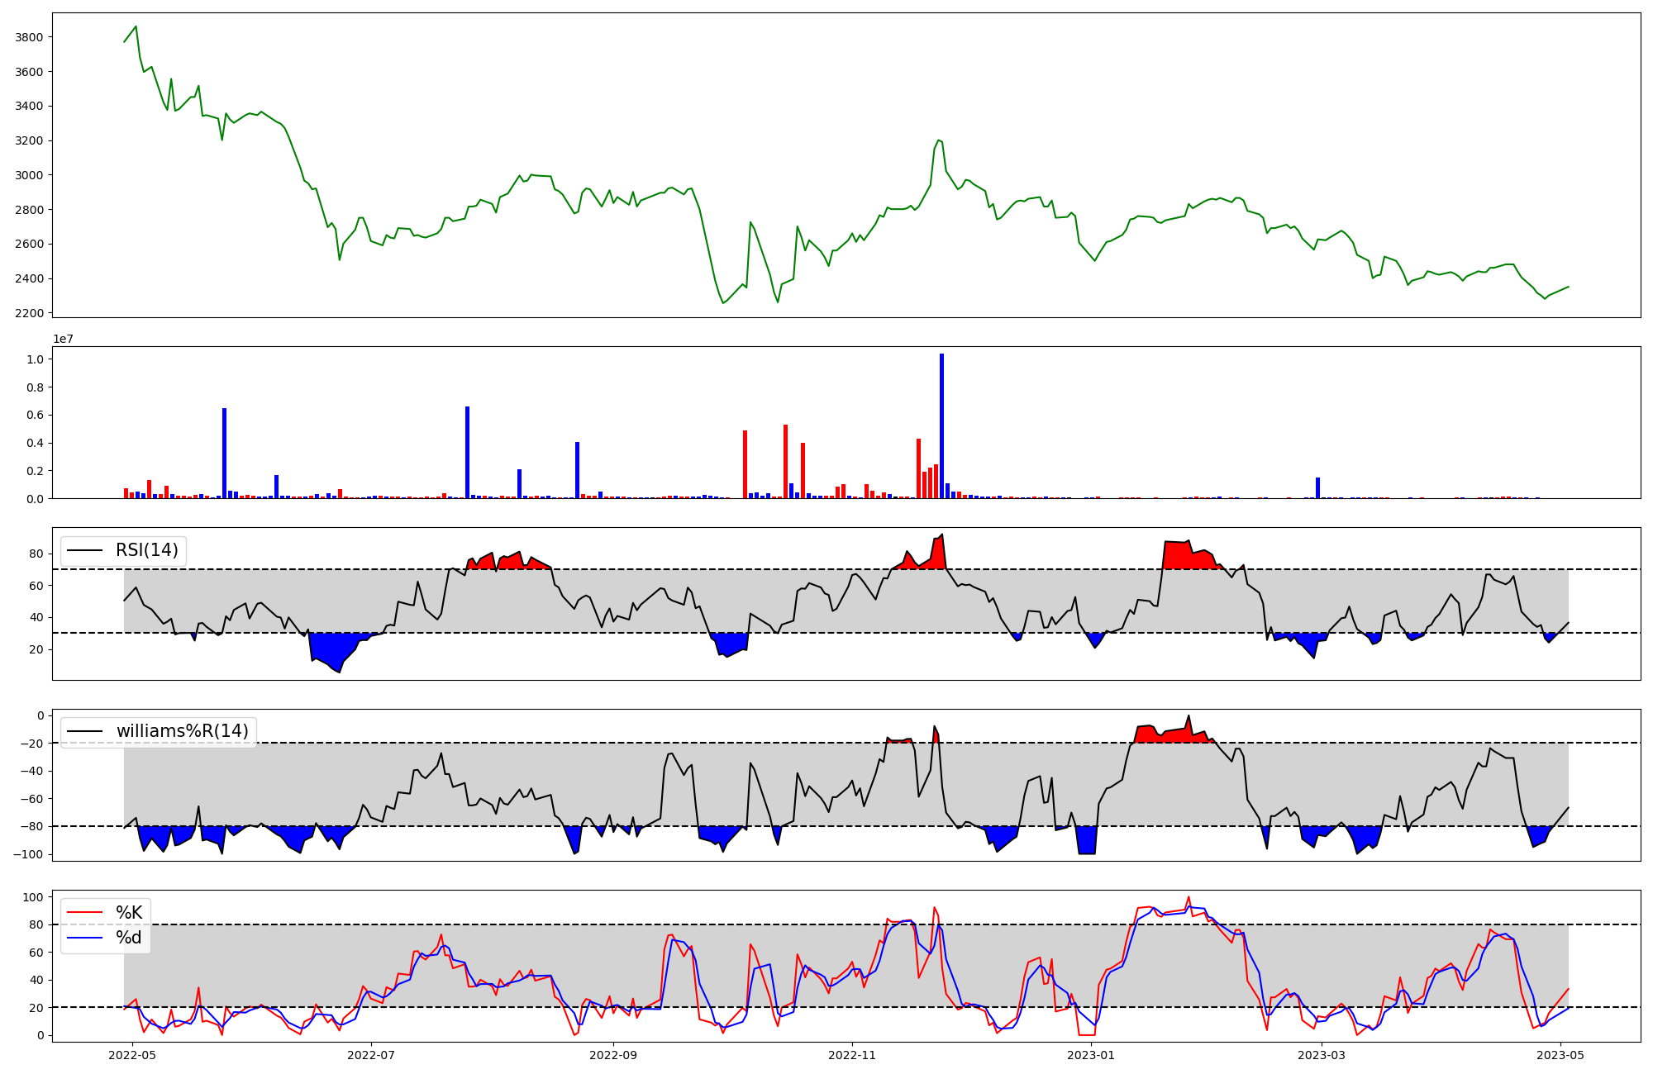
Task: Click the 3000 price axis tick label
Action: point(29,175)
